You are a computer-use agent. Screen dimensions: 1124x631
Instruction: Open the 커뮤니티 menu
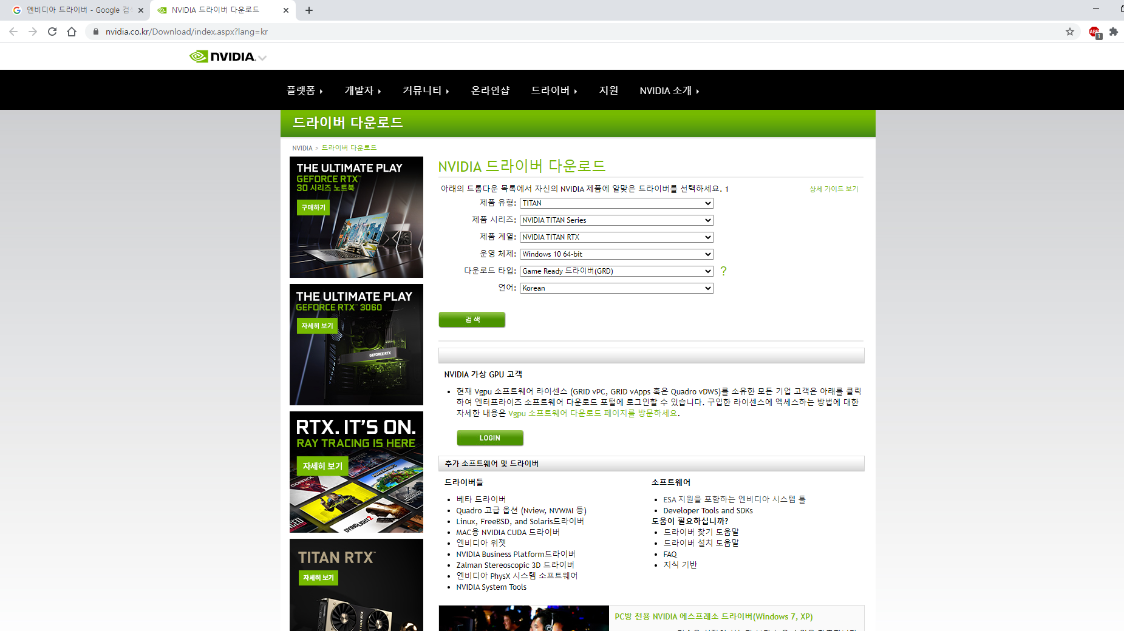pyautogui.click(x=426, y=90)
